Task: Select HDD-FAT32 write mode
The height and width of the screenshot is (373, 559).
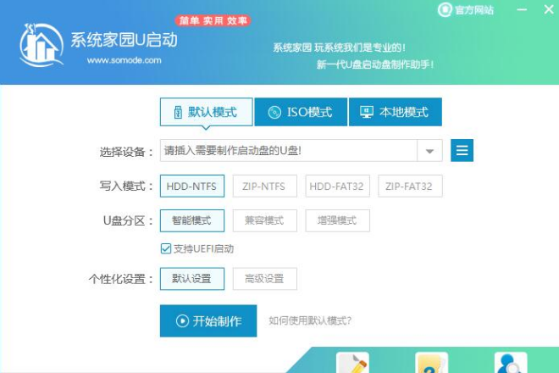Action: click(337, 186)
